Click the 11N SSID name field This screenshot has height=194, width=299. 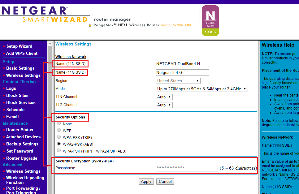pyautogui.click(x=182, y=64)
